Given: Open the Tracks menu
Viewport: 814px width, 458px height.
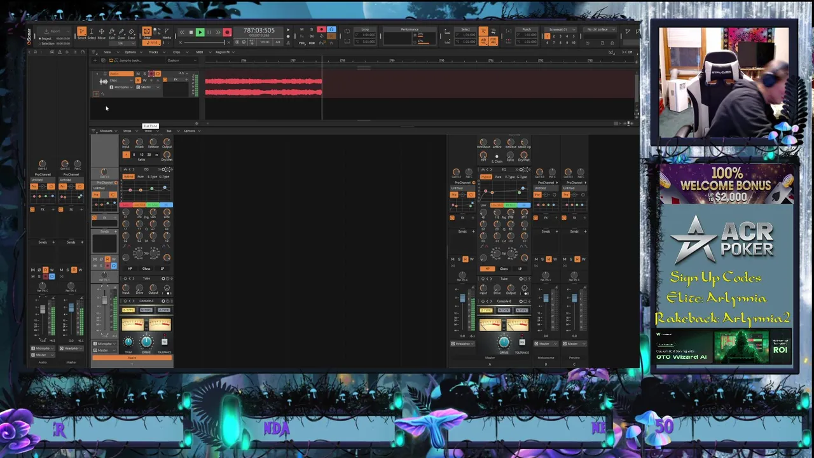Looking at the screenshot, I should coord(153,52).
